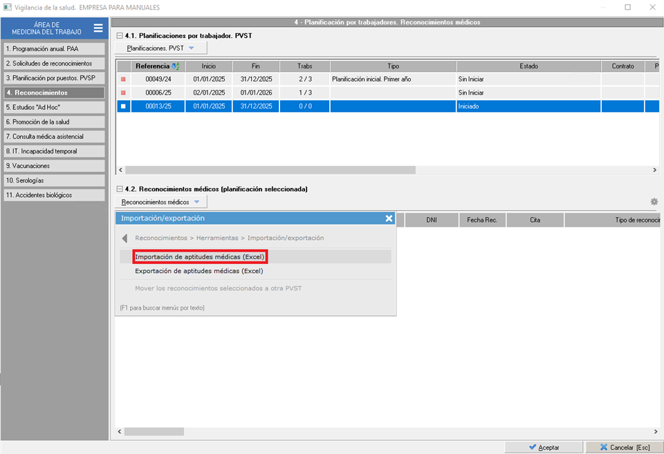Screen dimensions: 664x454
Task: Open 1. Programación anual. PAA
Action: [x=54, y=48]
